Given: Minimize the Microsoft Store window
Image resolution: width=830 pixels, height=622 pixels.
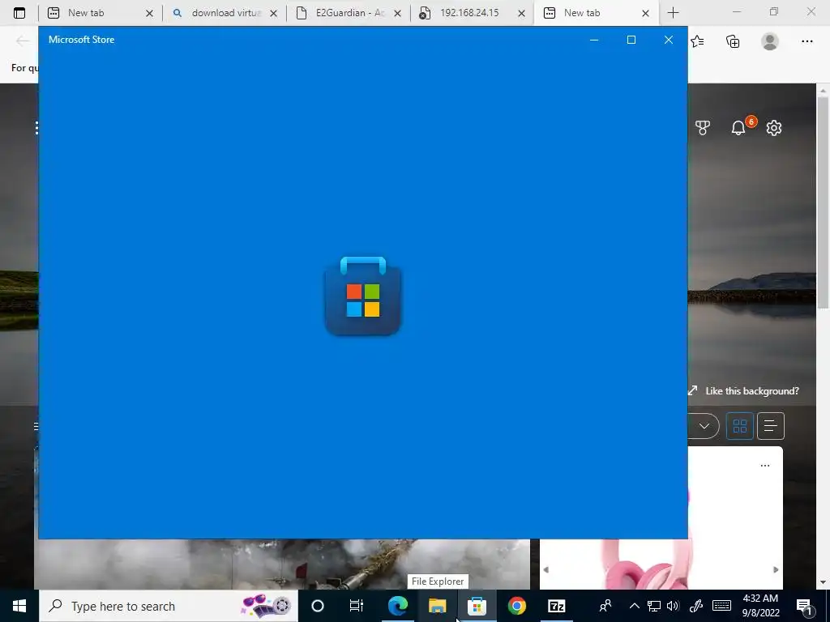Looking at the screenshot, I should pyautogui.click(x=594, y=40).
